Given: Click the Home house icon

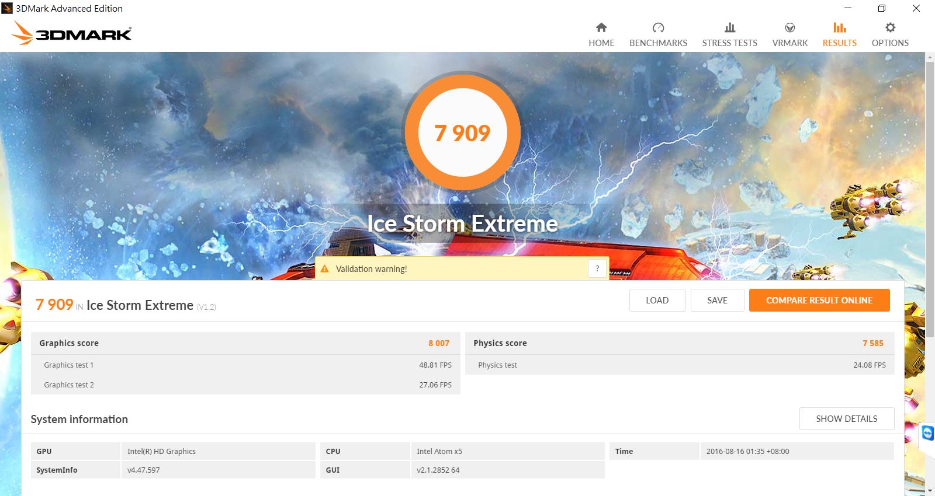Looking at the screenshot, I should coord(601,27).
